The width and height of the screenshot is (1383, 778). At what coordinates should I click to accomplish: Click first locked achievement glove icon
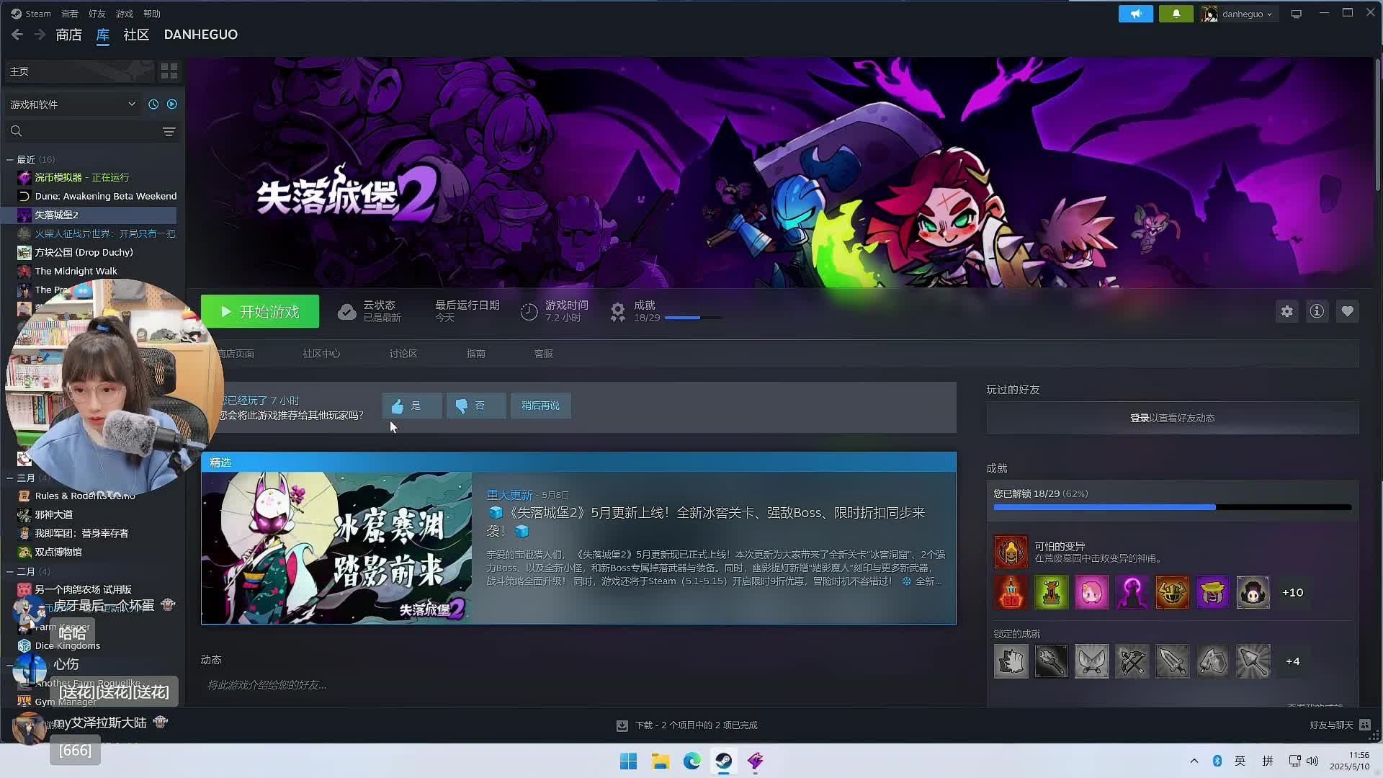1011,661
